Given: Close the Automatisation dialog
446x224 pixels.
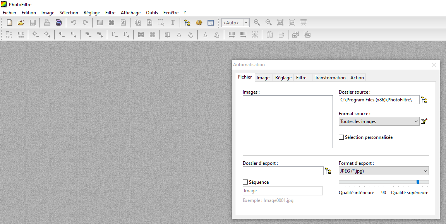Looking at the screenshot, I should pyautogui.click(x=434, y=65).
